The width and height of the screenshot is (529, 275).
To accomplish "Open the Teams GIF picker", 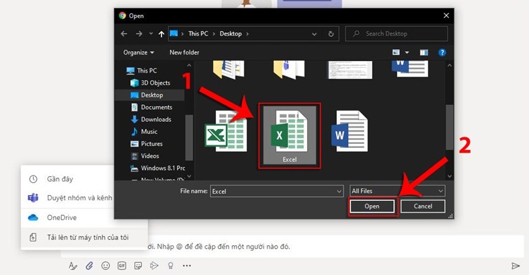I will [122, 266].
